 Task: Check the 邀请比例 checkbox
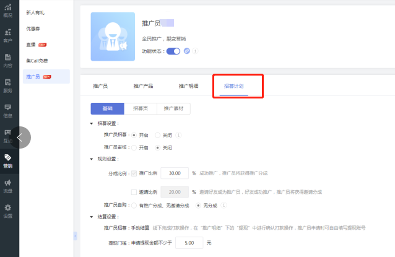(134, 192)
